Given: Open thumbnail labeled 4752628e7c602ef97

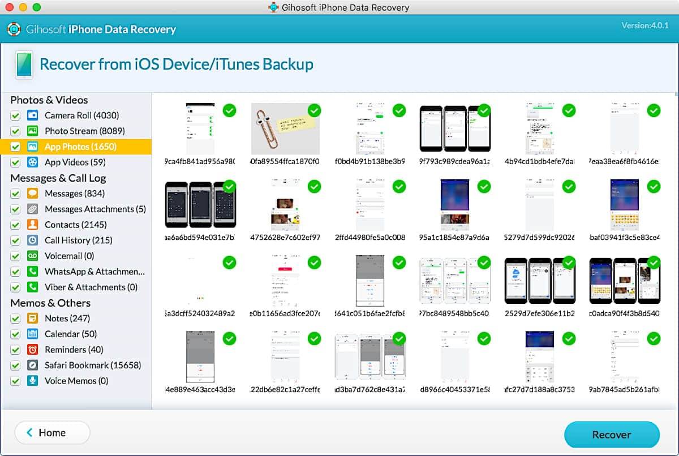Looking at the screenshot, I should pos(285,205).
